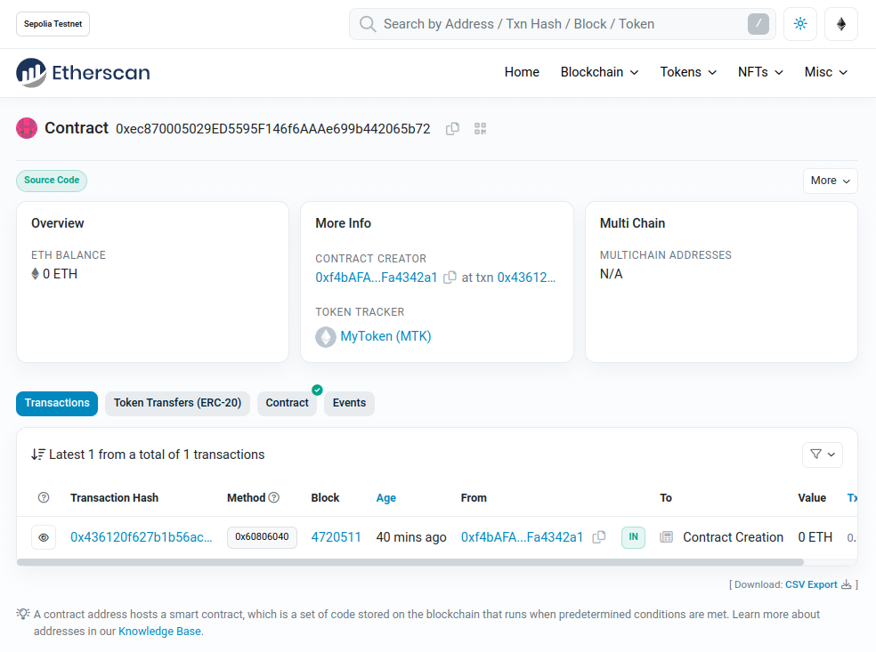Click the pink contract identicon
Screen dimensions: 876x652
27,128
